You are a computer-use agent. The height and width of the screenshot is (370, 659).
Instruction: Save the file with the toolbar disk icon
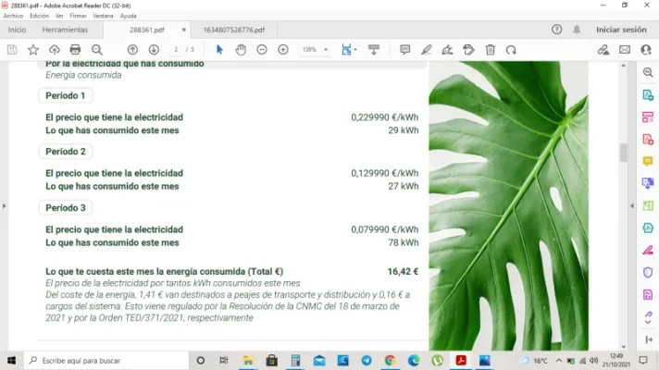tap(12, 50)
